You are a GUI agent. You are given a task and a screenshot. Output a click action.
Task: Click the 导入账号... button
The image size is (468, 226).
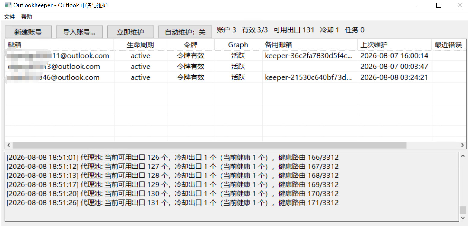(x=79, y=32)
